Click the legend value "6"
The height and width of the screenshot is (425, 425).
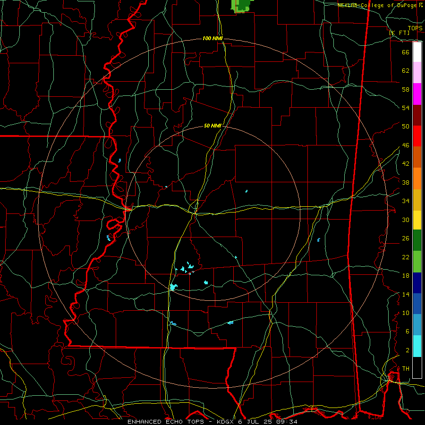408,331
